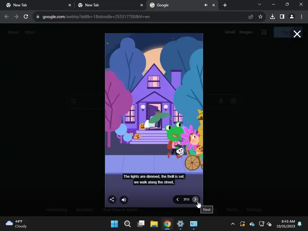
Task: Open Gmail link
Action: tap(230, 32)
